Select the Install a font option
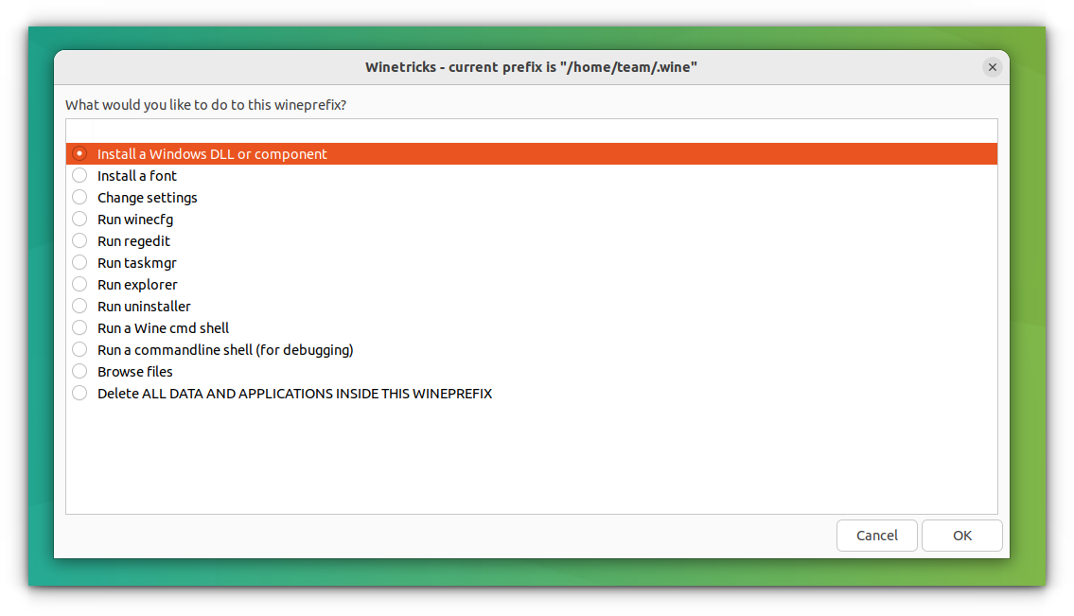 tap(136, 175)
